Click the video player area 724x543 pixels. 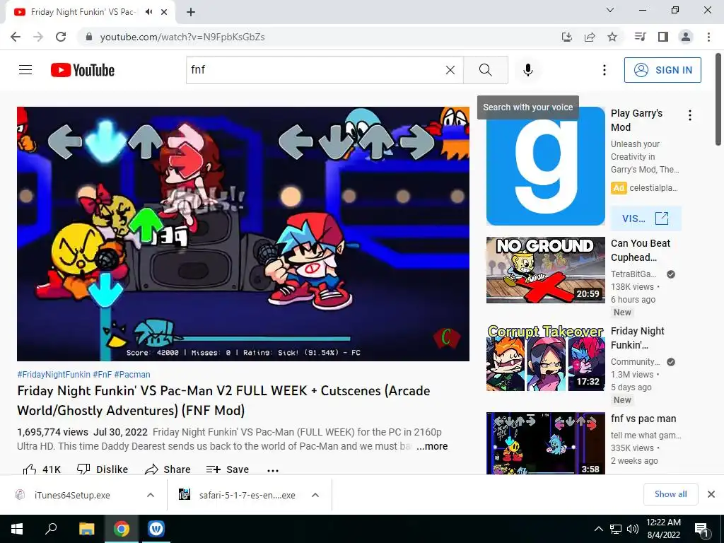tap(243, 233)
